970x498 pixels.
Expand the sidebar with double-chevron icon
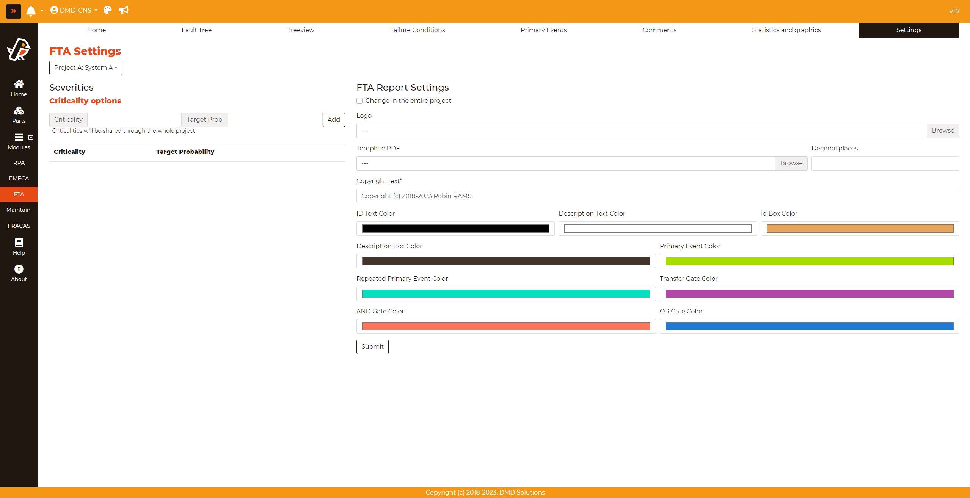(14, 11)
